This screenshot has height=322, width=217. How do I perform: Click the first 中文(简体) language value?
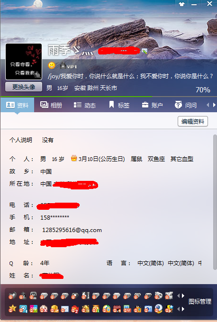[151, 263]
